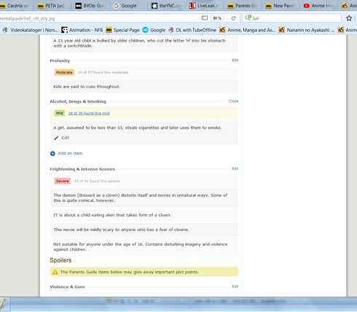The image size is (357, 312).
Task: Edit the Frightening & Intense Scenes section
Action: 235,168
